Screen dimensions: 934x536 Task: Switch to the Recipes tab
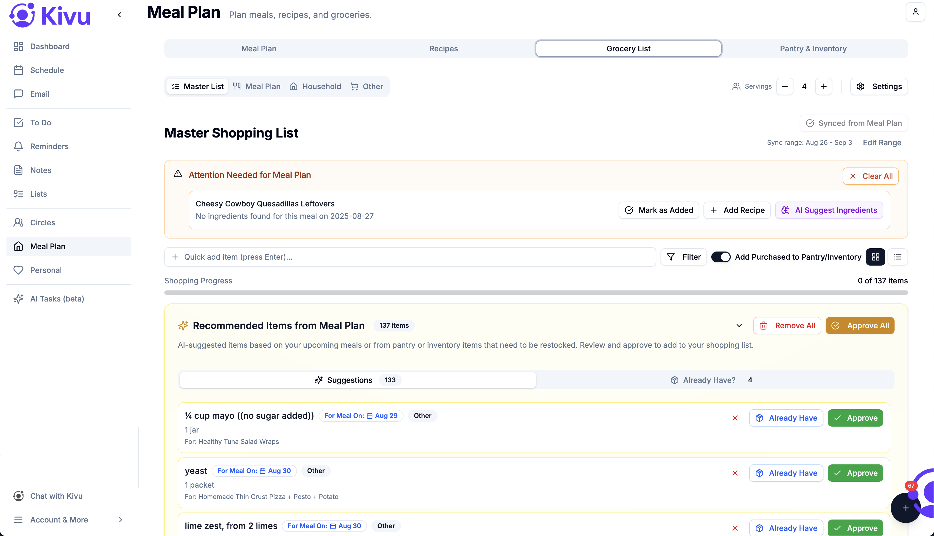coord(443,48)
